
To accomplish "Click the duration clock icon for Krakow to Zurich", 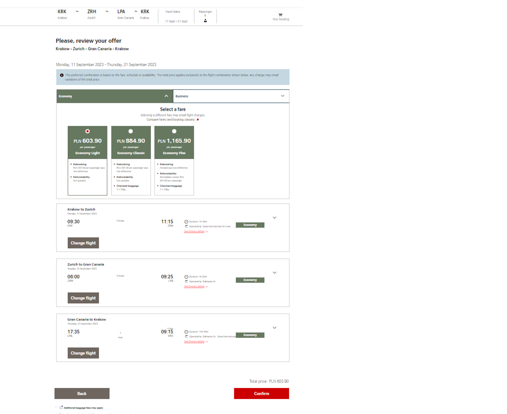I will coord(186,222).
